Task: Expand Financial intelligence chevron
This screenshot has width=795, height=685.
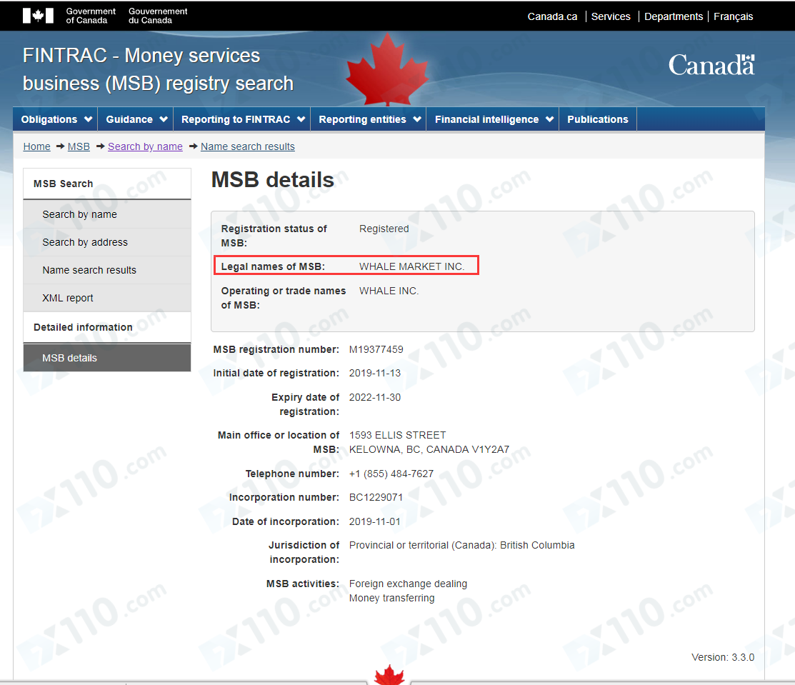Action: tap(549, 119)
